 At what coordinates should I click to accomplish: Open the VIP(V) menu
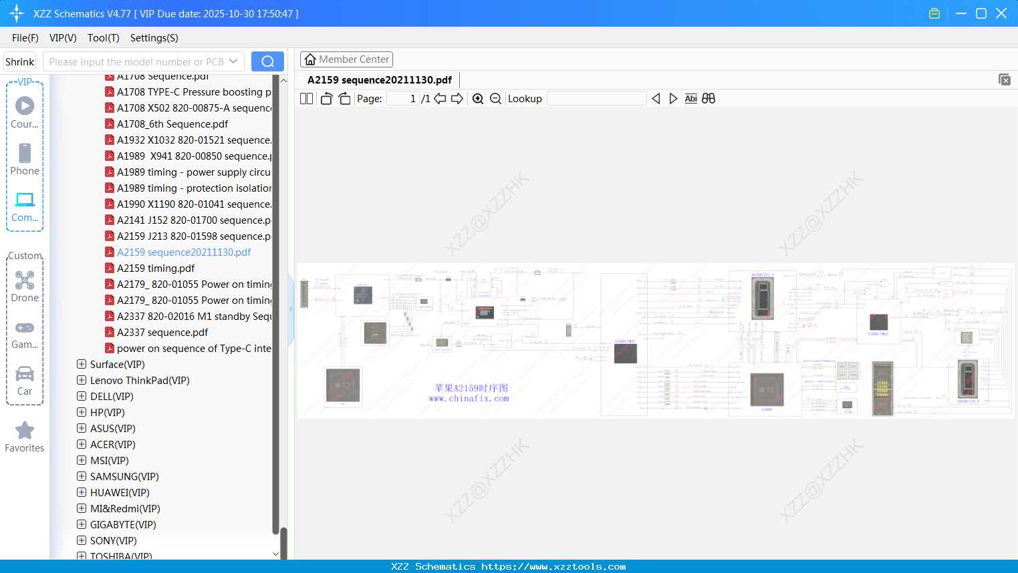tap(63, 38)
